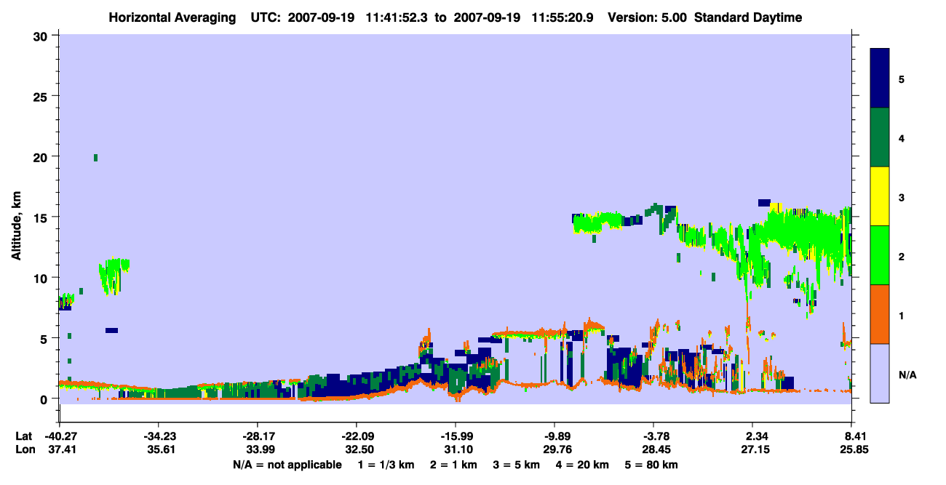Screen dimensions: 946x485
Task: Click the 'Lat' row label
Action: [x=23, y=436]
